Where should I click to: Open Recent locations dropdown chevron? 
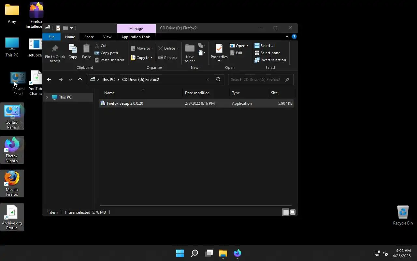click(70, 80)
